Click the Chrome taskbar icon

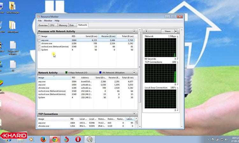pyautogui.click(x=55, y=139)
